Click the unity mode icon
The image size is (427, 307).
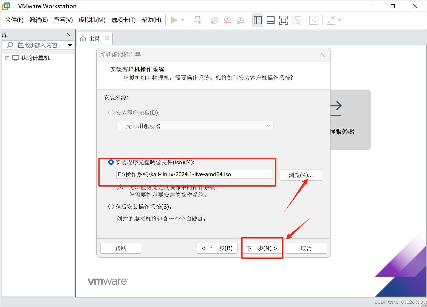(x=296, y=20)
